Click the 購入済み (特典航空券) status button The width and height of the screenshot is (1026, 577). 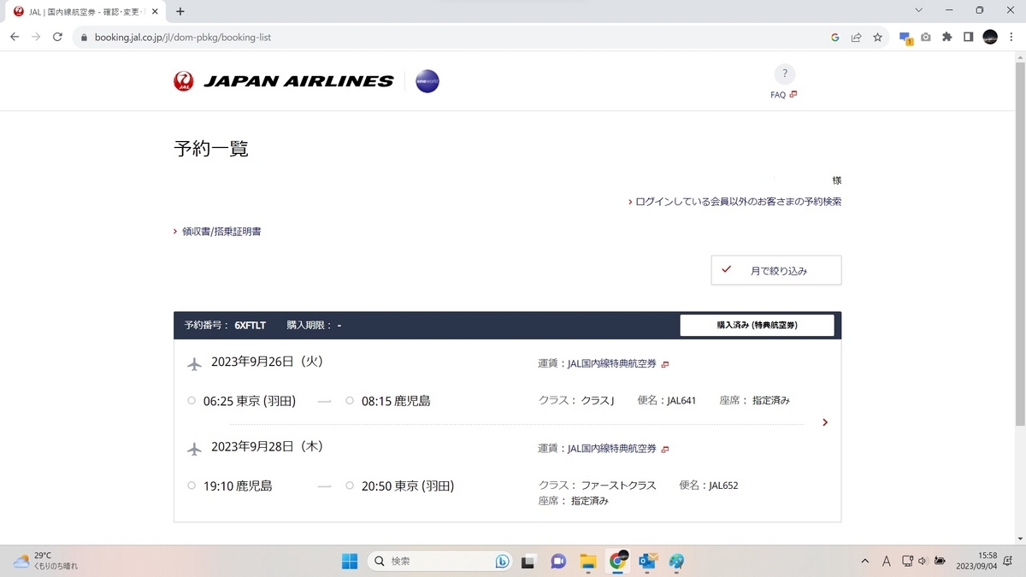click(x=757, y=325)
